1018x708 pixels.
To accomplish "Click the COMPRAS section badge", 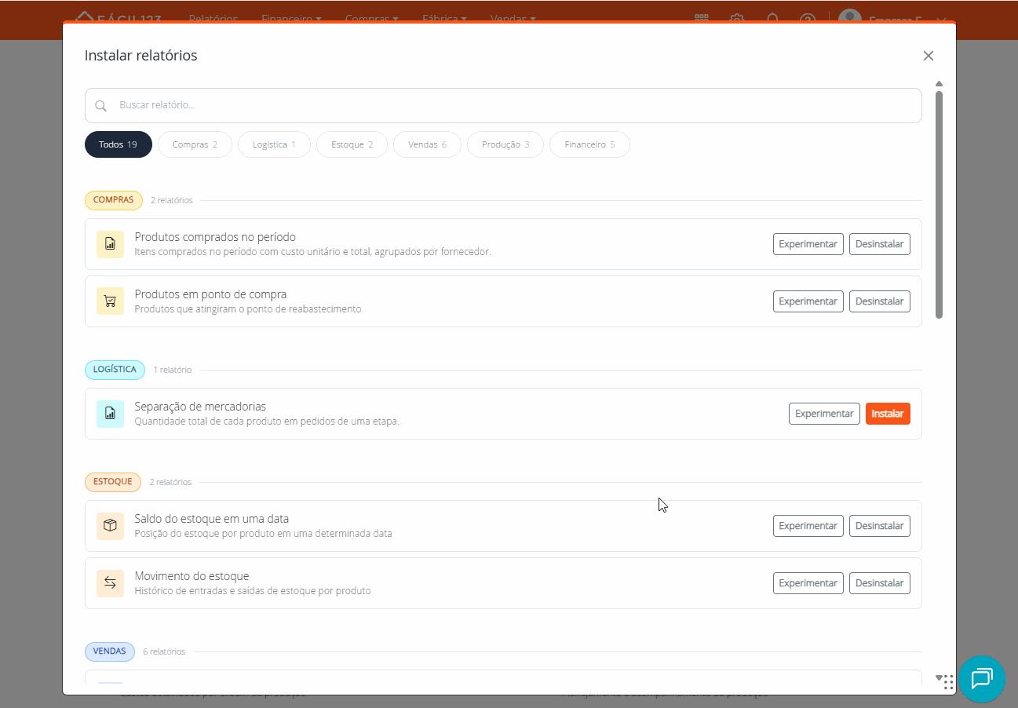I will pos(114,200).
